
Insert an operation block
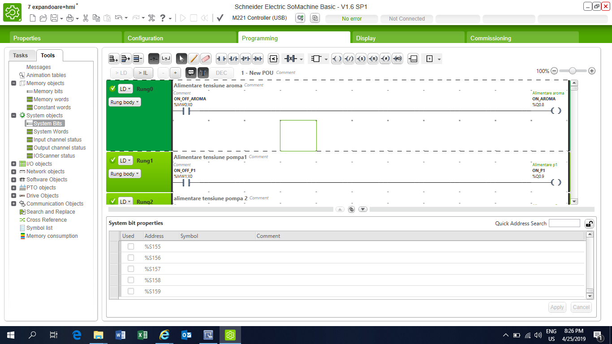[413, 59]
